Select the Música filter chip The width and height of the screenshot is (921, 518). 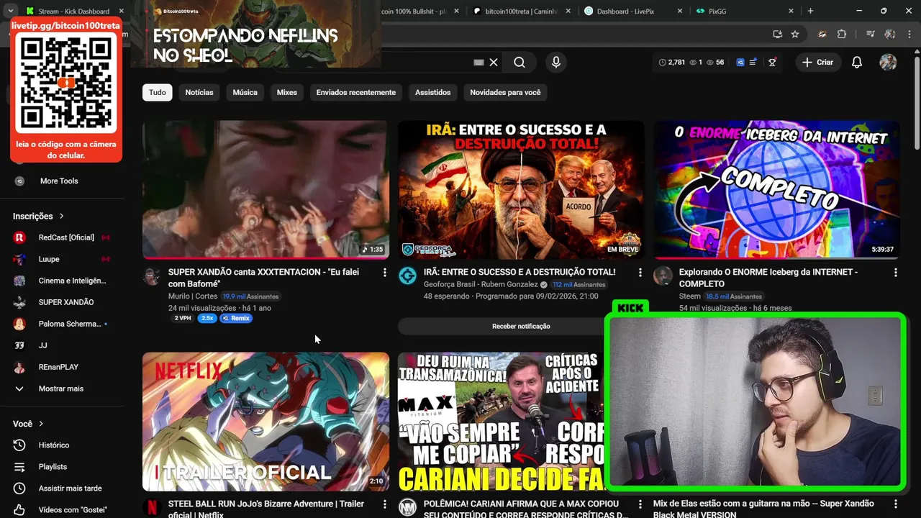(245, 92)
